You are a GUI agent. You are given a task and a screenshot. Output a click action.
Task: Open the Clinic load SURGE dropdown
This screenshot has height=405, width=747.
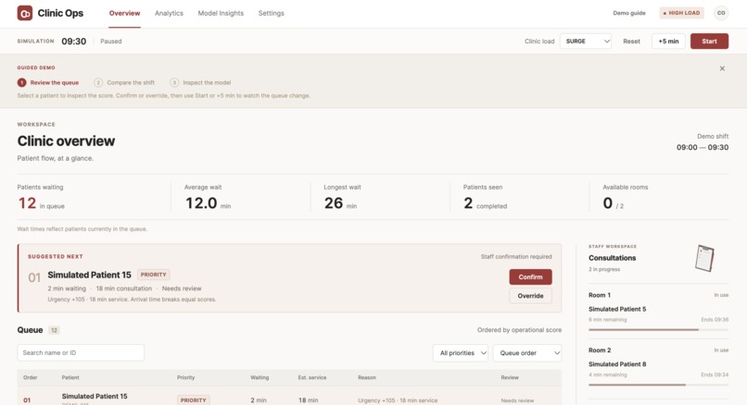(586, 42)
